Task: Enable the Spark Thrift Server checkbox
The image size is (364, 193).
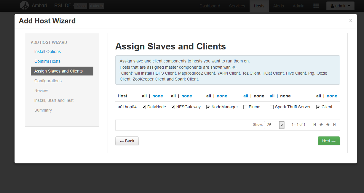Action: click(x=271, y=107)
